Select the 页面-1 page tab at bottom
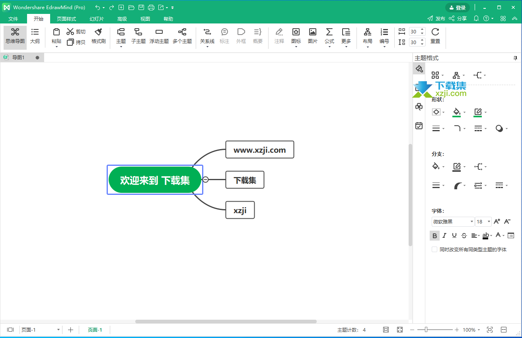 pyautogui.click(x=95, y=330)
